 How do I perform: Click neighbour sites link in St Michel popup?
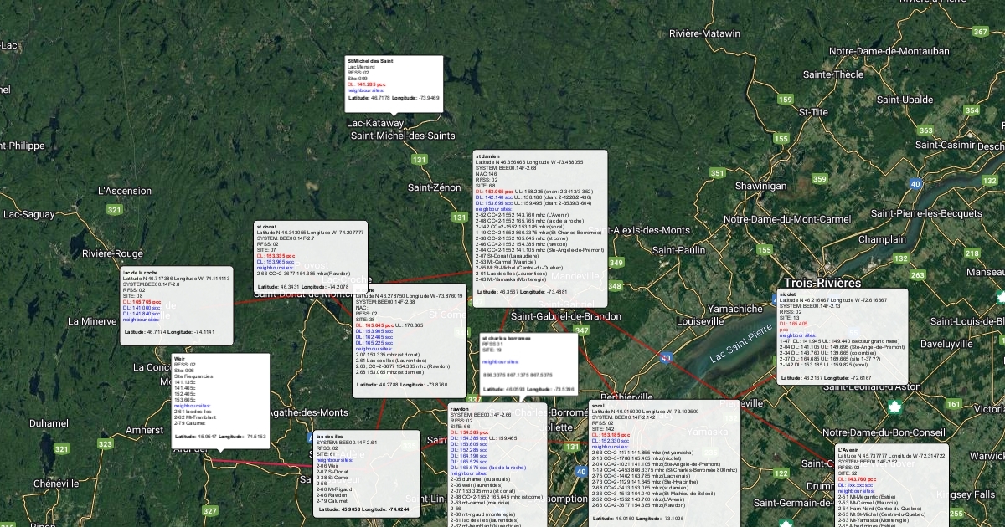[365, 90]
